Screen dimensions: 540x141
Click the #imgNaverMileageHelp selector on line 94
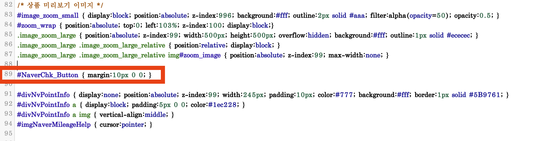(54, 124)
